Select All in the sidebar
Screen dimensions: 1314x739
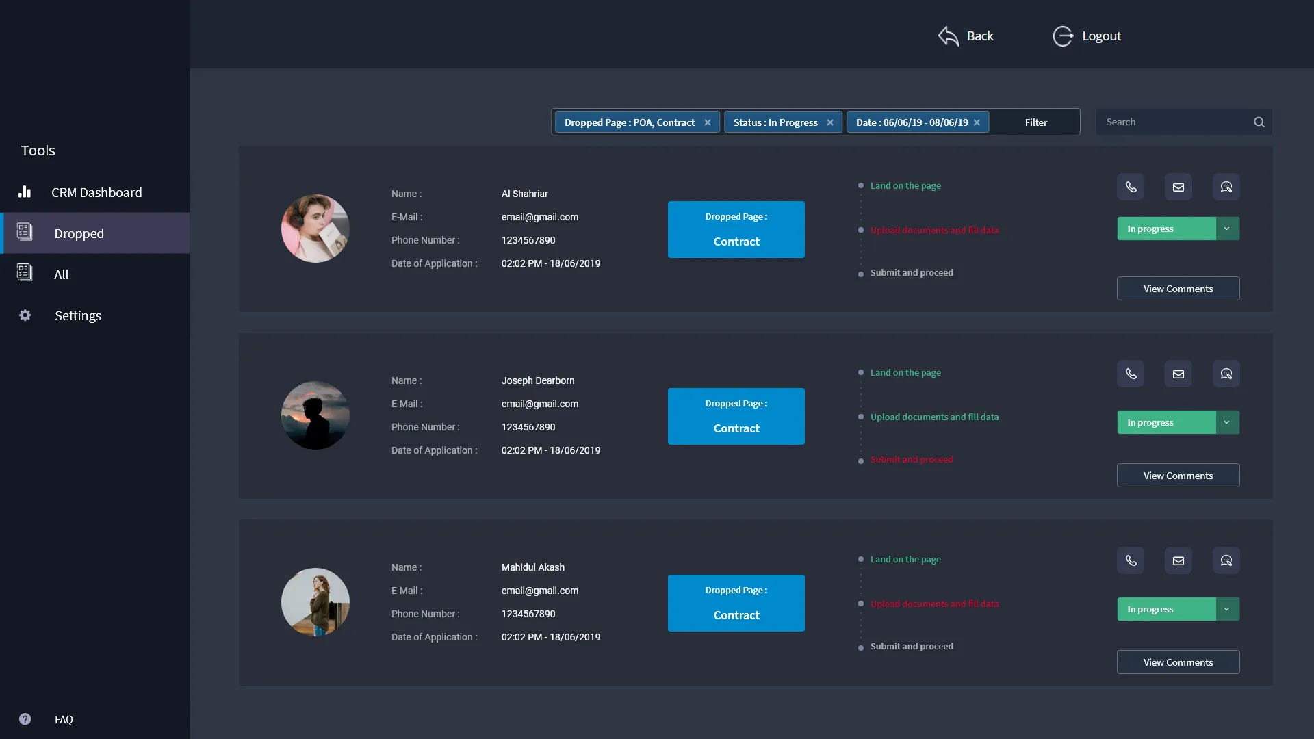[61, 274]
